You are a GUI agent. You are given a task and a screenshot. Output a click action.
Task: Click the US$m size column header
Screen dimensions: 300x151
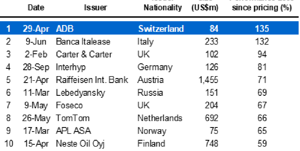pyautogui.click(x=205, y=8)
